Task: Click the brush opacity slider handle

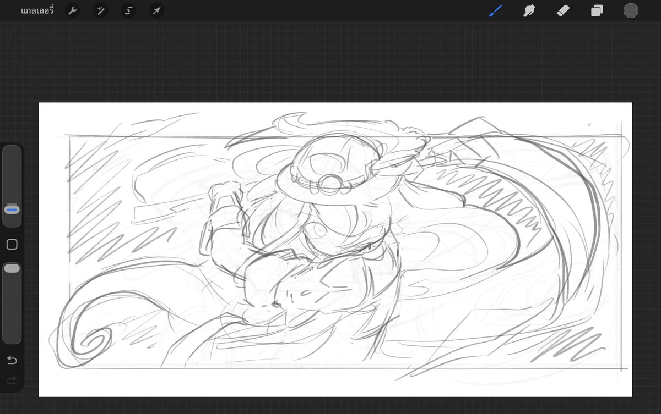Action: (x=12, y=268)
